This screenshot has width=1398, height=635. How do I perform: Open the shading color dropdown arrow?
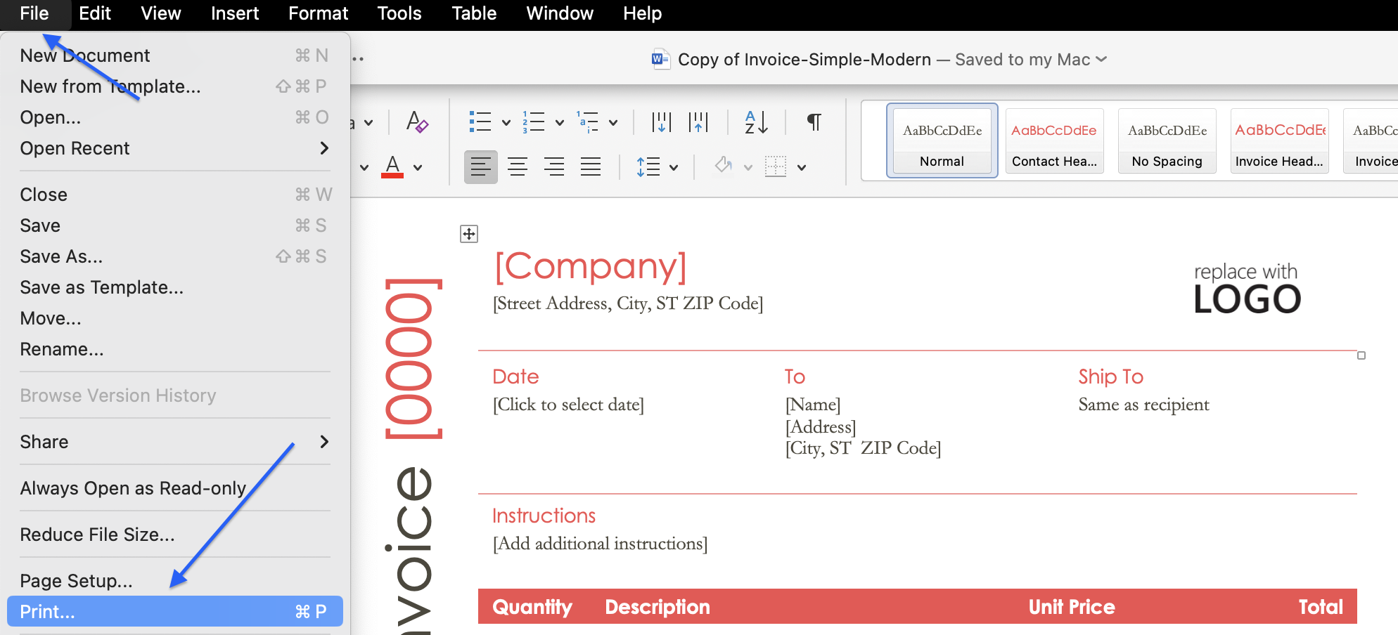[x=748, y=168]
